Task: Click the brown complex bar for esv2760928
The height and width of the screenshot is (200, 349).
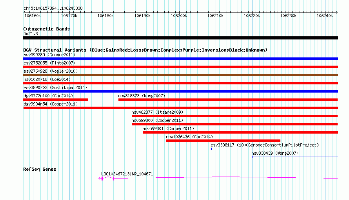Action: [180, 75]
